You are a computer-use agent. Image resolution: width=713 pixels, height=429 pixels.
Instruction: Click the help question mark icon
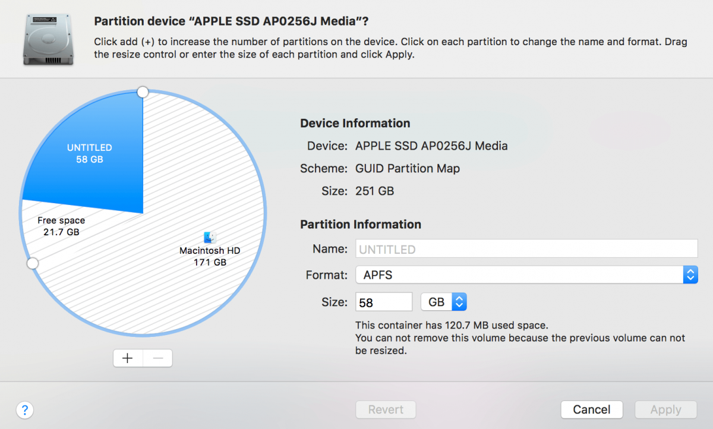click(x=24, y=410)
